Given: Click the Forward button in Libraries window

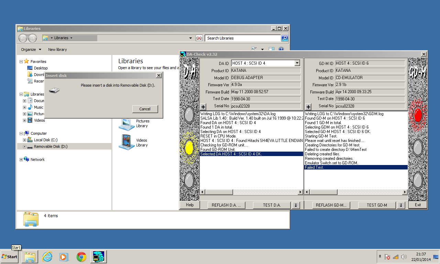Looking at the screenshot, I should [32, 38].
